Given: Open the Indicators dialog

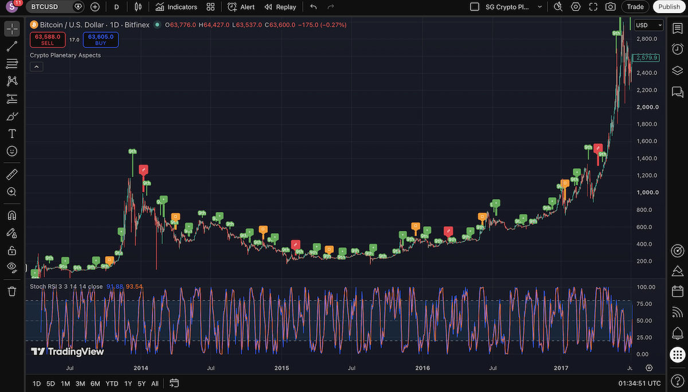Looking at the screenshot, I should tap(176, 7).
